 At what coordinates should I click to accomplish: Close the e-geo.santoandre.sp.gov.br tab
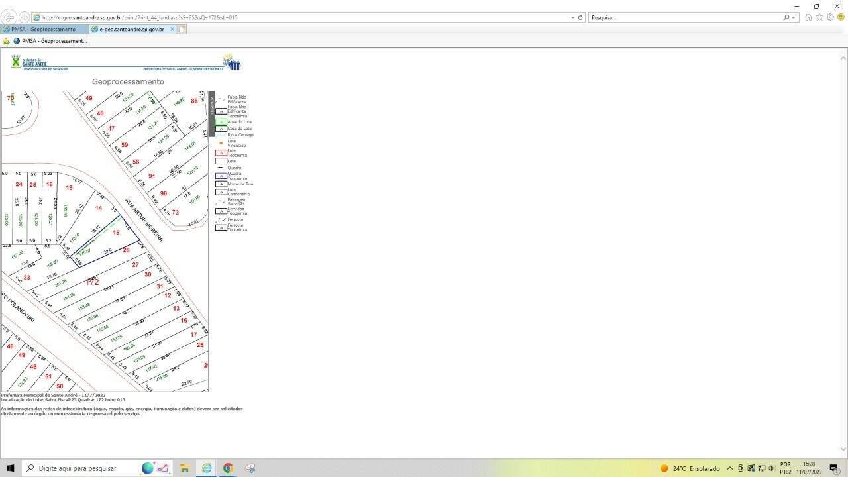(172, 29)
